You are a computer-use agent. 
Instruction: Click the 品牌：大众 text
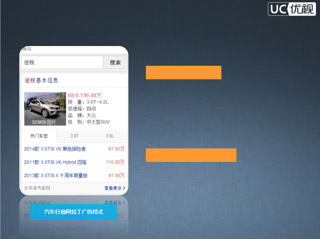(x=82, y=115)
